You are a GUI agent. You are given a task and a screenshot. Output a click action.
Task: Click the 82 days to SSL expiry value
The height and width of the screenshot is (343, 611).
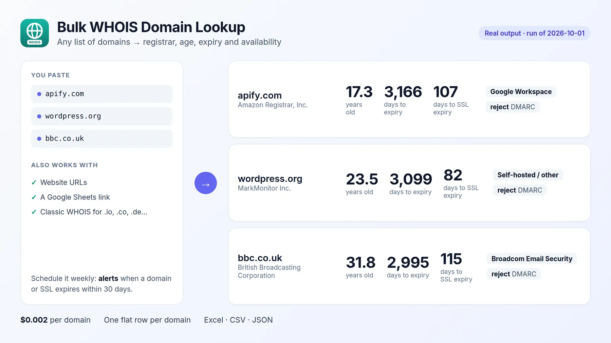[453, 175]
